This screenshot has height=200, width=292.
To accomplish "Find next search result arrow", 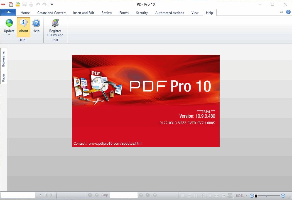I will [52, 195].
